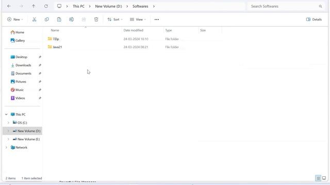330x185 pixels.
Task: Click New Volume (D:) in the breadcrumb
Action: (108, 6)
